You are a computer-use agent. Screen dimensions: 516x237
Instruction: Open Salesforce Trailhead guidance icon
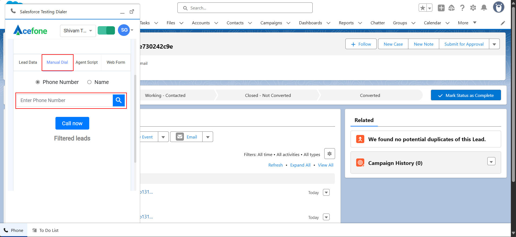click(451, 8)
